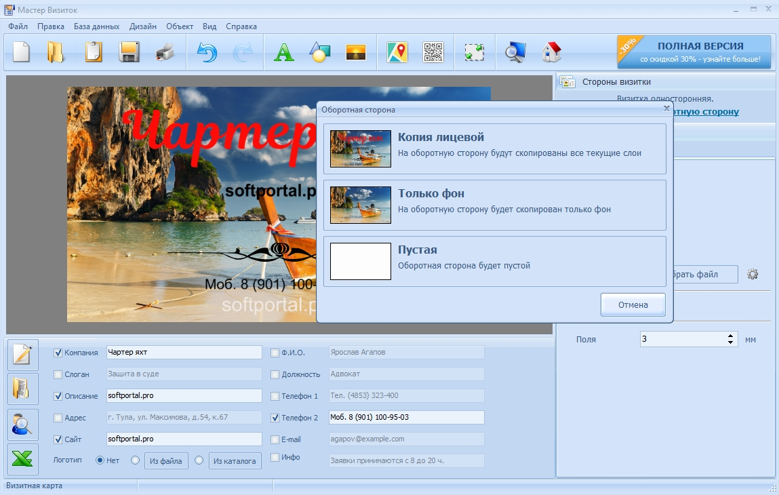Click the ПОЛНАЯ ВЕРСИЯ discount banner

coord(694,52)
